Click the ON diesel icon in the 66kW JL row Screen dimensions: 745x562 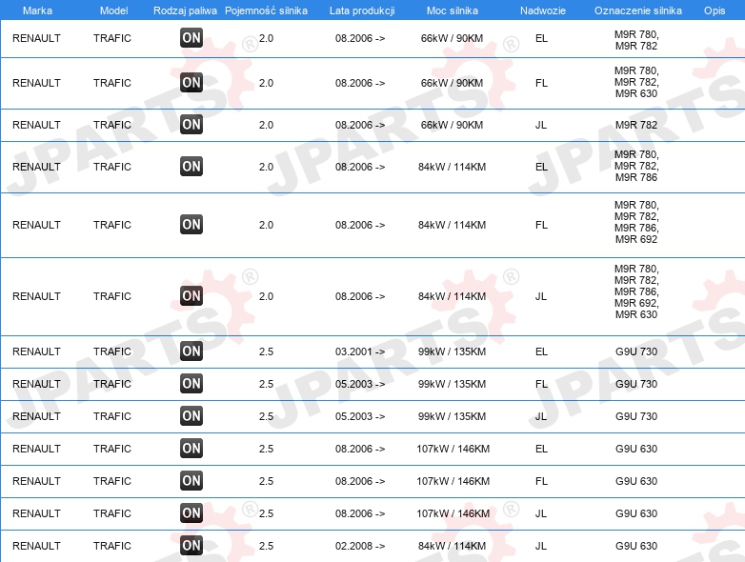pos(191,125)
